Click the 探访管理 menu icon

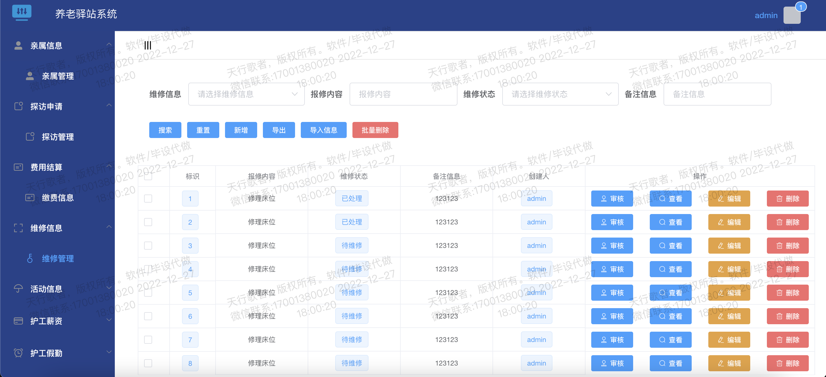(x=30, y=137)
